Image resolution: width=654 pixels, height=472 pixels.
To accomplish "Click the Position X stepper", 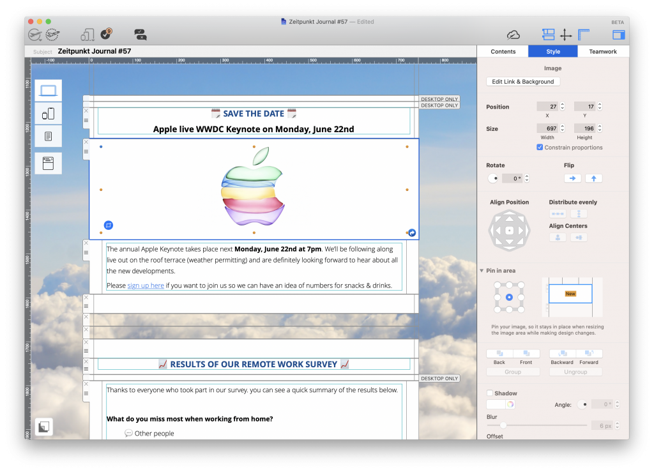I will coord(562,106).
